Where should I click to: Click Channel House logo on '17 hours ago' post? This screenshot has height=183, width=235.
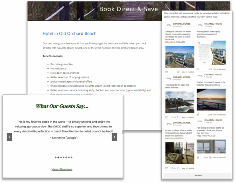[x=168, y=25]
